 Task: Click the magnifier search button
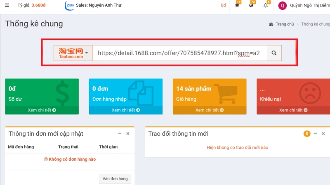(274, 53)
